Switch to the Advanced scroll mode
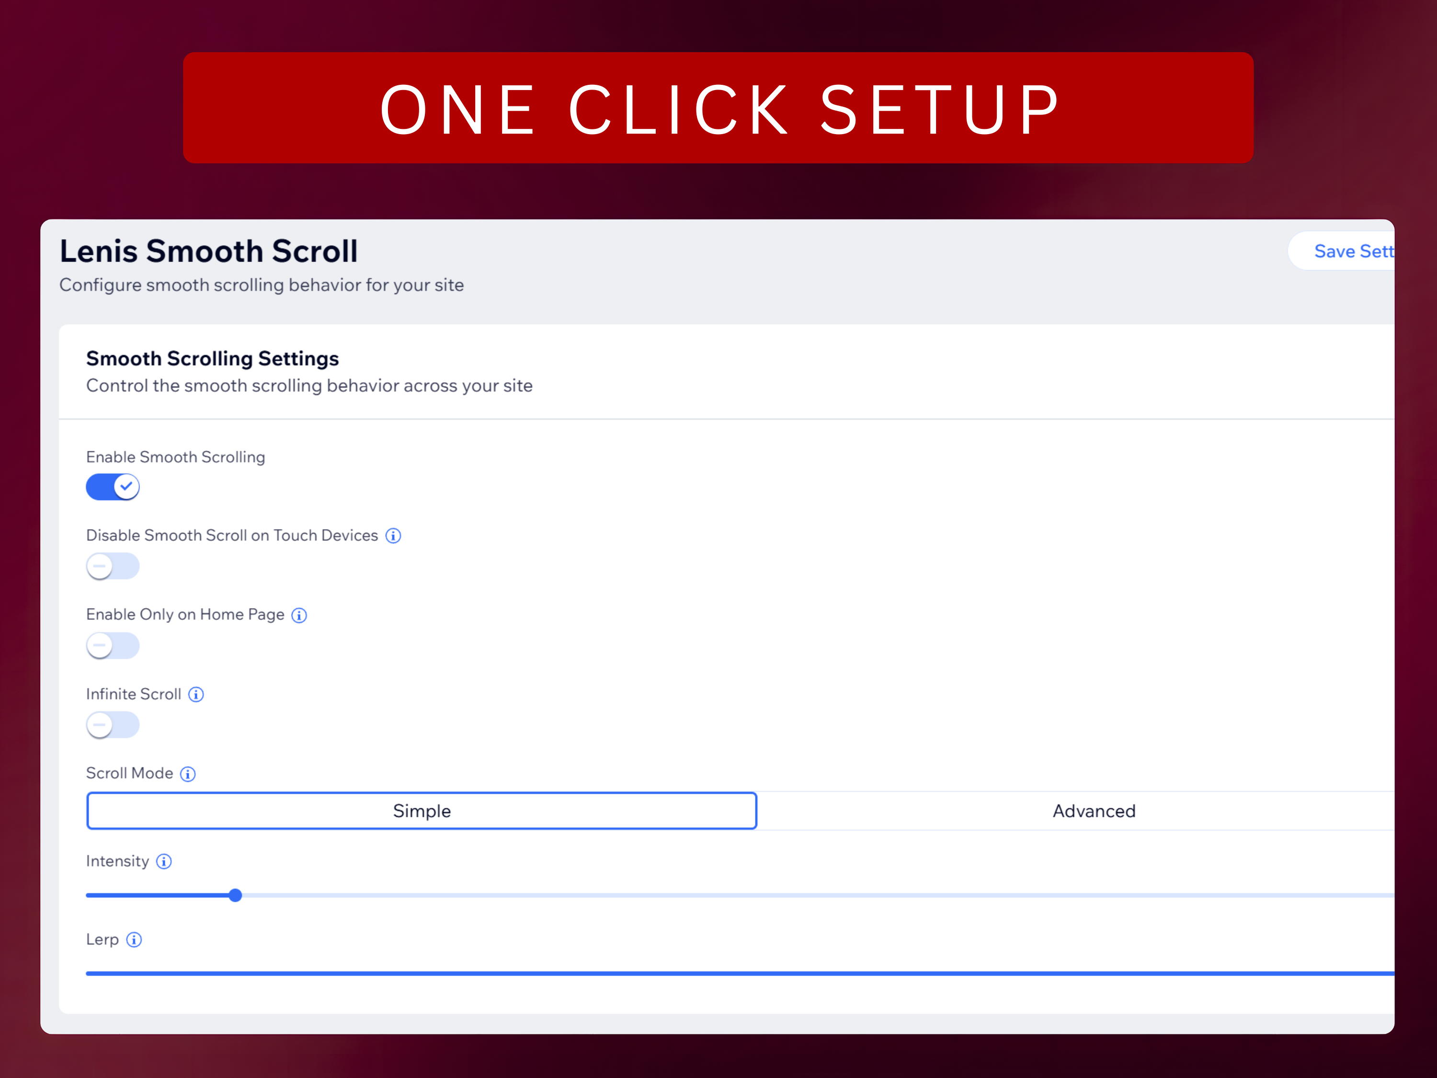Image resolution: width=1437 pixels, height=1078 pixels. [1094, 811]
